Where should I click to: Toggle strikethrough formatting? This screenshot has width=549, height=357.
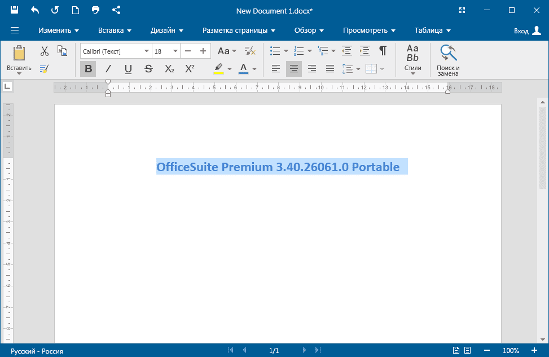tap(148, 69)
